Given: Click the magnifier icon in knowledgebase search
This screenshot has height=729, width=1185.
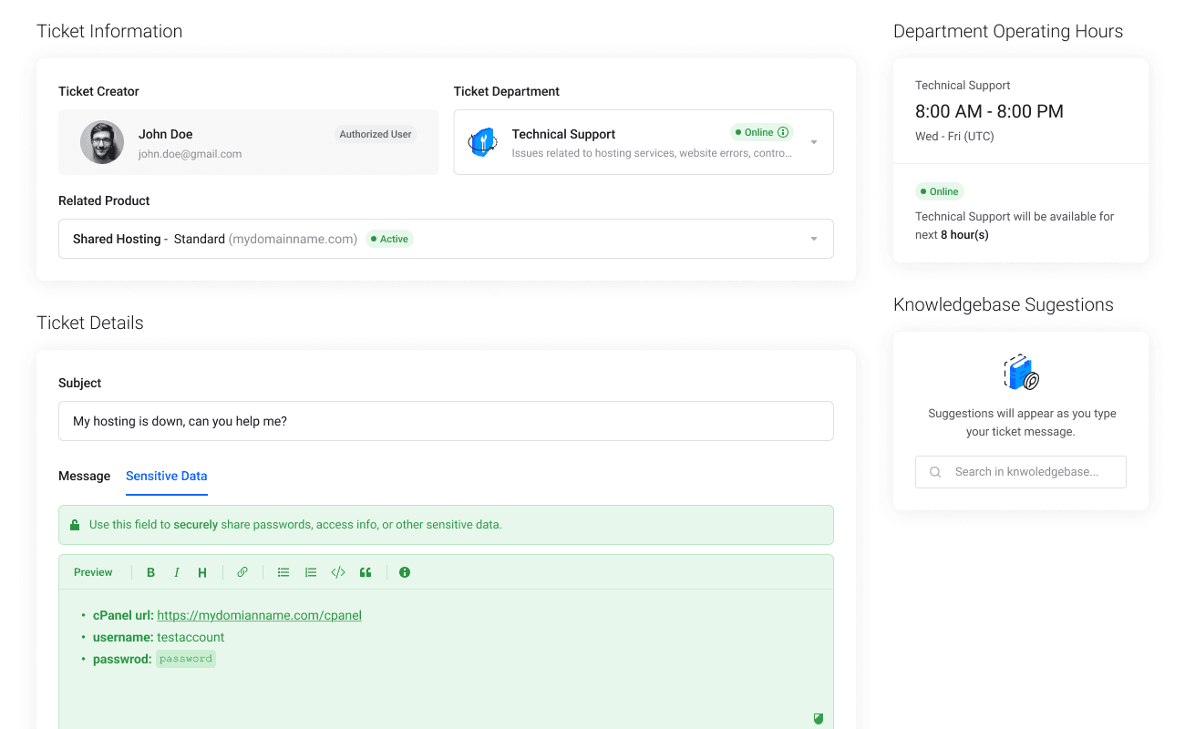Looking at the screenshot, I should click(x=935, y=472).
